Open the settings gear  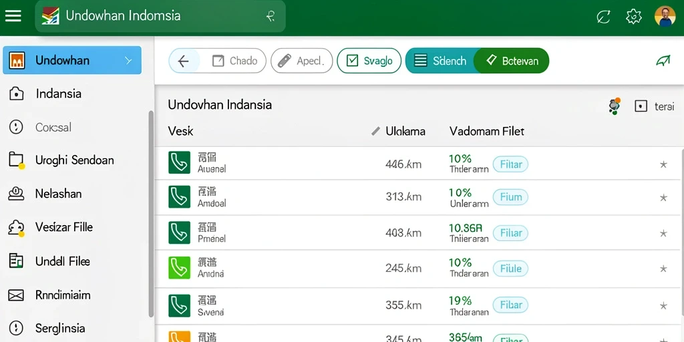pos(633,17)
